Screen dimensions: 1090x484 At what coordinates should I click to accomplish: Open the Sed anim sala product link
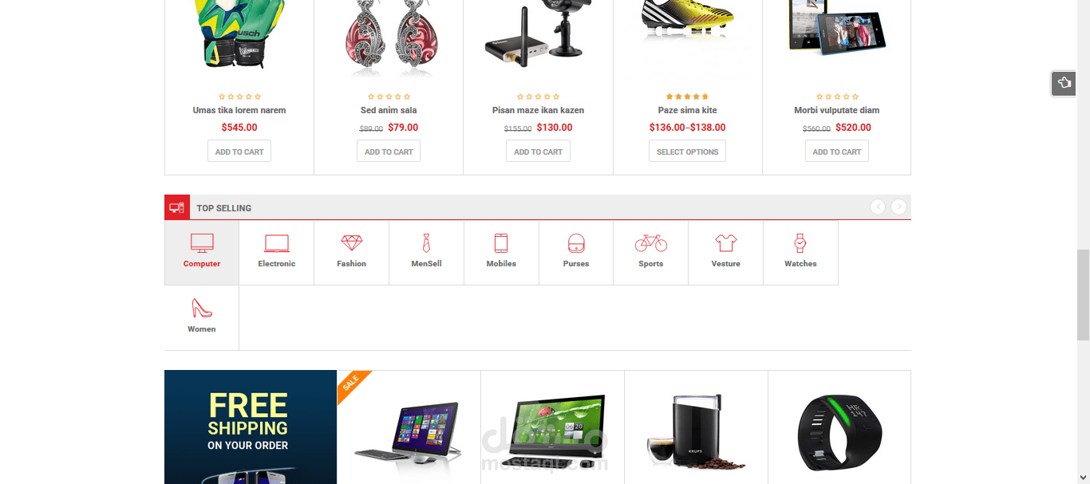pos(389,110)
